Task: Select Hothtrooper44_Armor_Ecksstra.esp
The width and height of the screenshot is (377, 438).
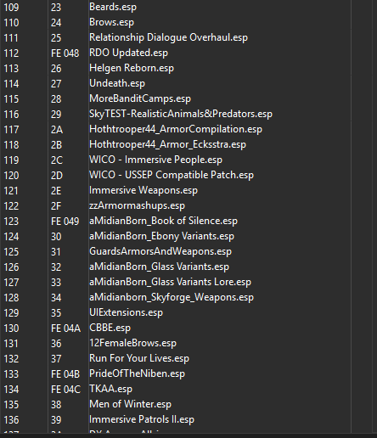Action: 167,144
